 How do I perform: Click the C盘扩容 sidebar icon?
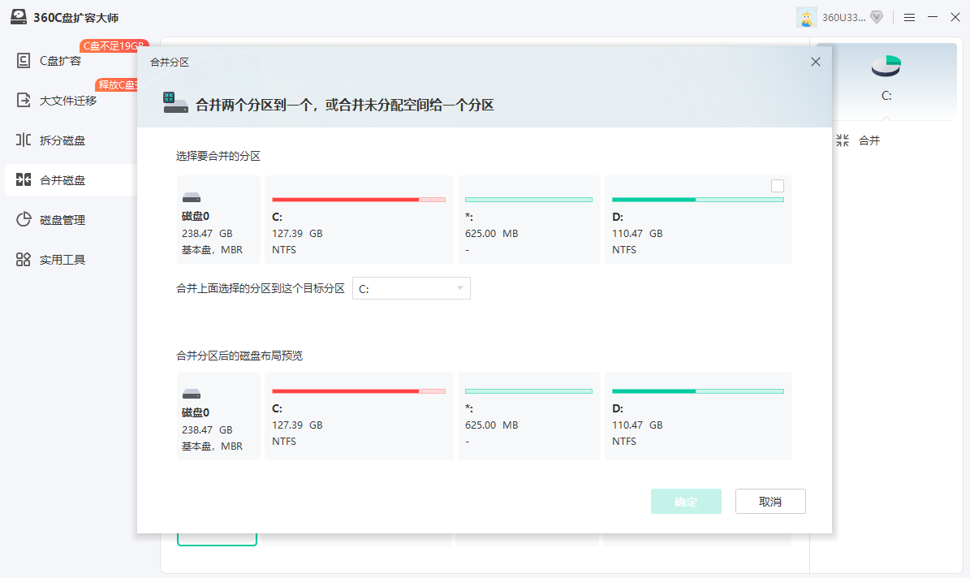coord(24,61)
